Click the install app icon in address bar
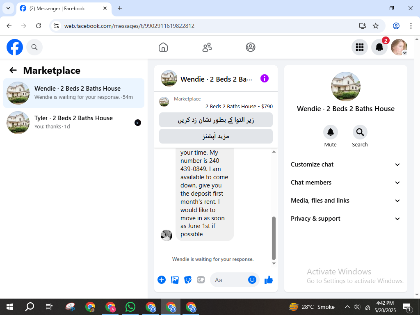 (x=363, y=26)
